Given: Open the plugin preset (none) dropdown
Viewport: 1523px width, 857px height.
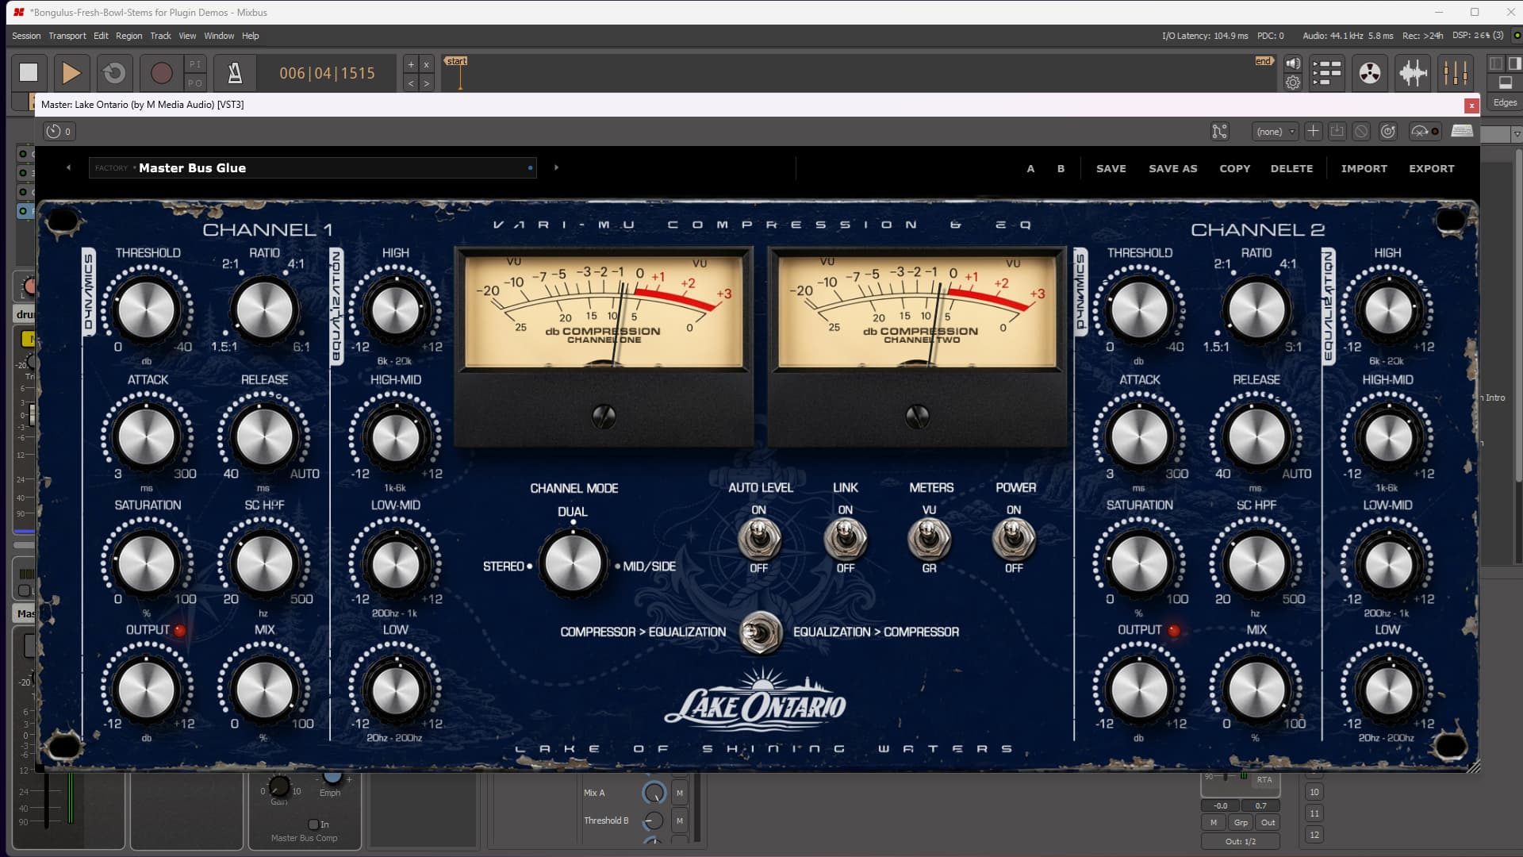Looking at the screenshot, I should [x=1275, y=132].
